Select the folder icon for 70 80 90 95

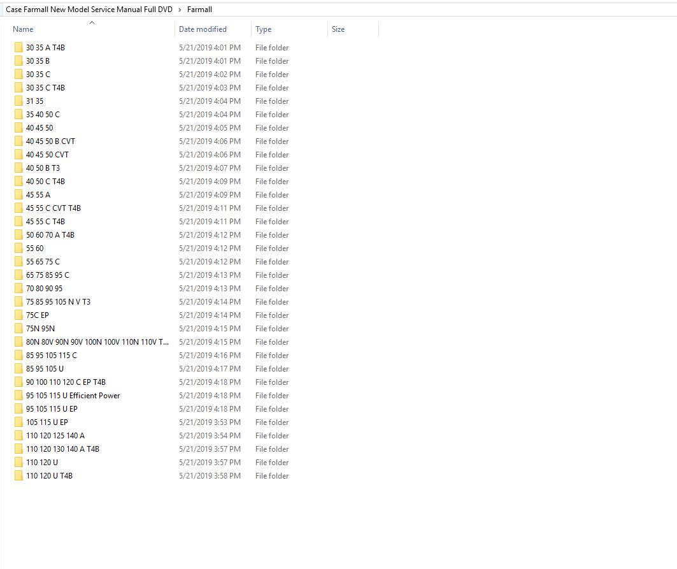[18, 289]
